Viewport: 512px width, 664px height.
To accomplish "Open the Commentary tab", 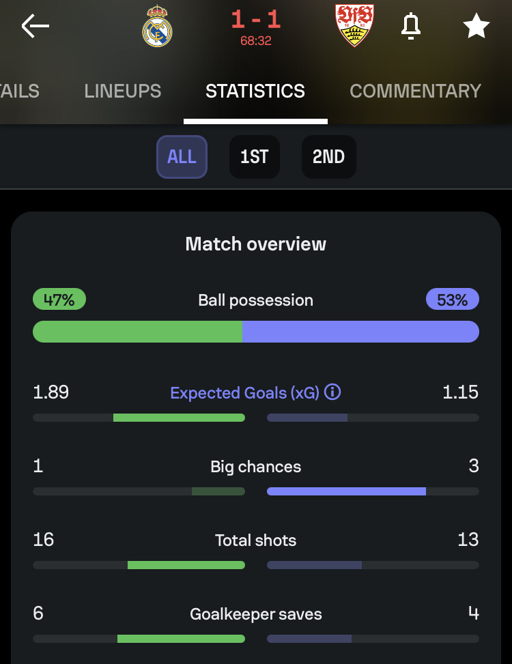I will 415,91.
